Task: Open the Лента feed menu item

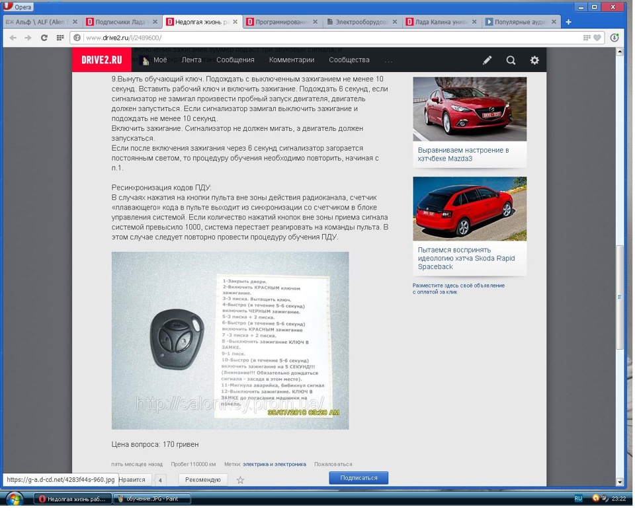Action: pos(191,60)
